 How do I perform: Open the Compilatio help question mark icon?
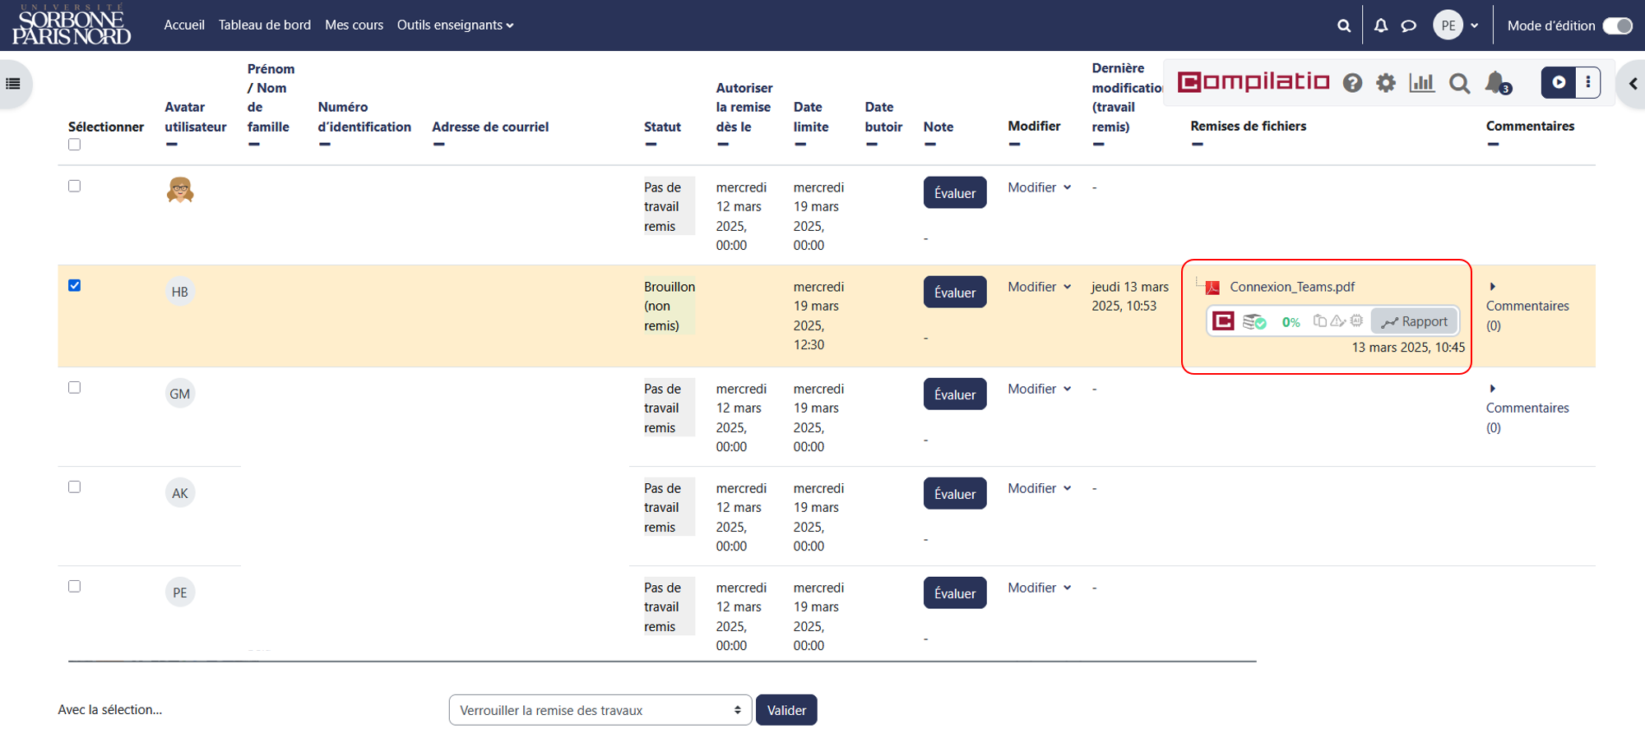[x=1352, y=83]
